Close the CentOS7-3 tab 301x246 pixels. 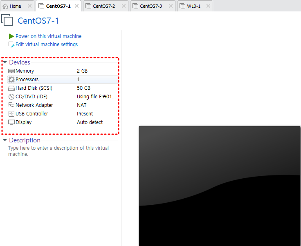(x=171, y=6)
